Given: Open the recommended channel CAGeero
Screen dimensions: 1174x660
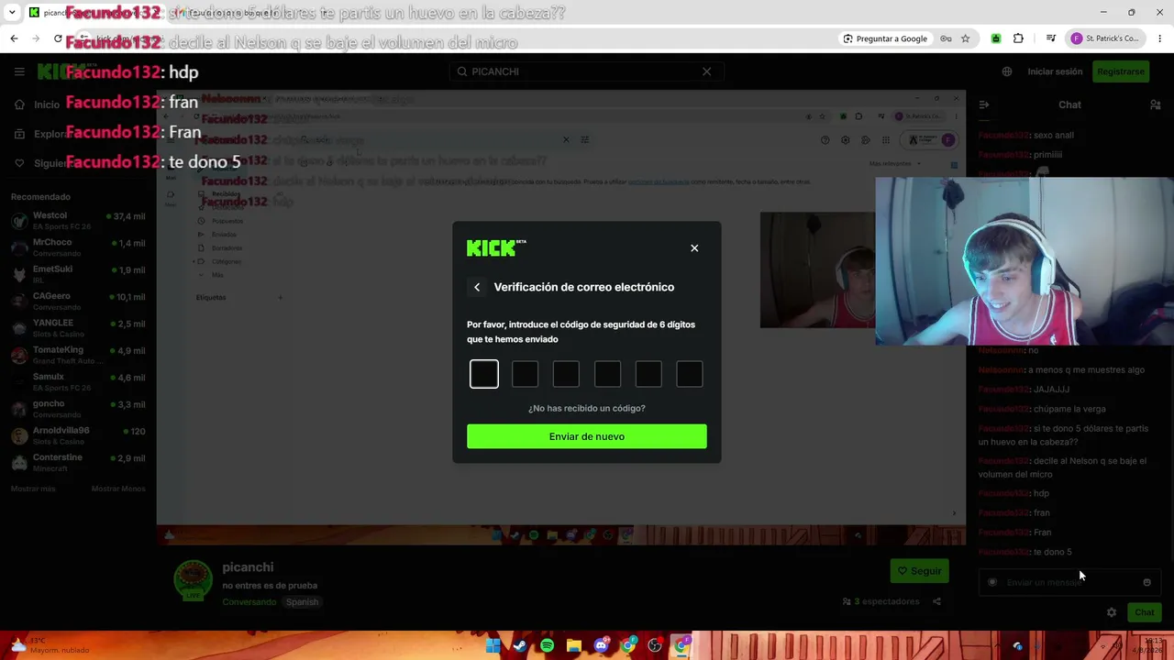Looking at the screenshot, I should 78,301.
